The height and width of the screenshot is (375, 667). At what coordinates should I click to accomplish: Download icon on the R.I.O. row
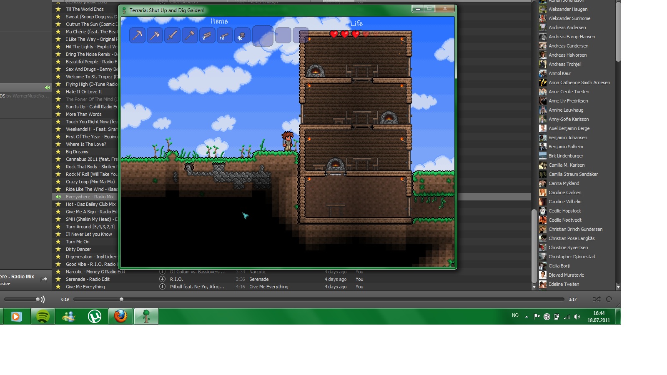click(x=163, y=279)
